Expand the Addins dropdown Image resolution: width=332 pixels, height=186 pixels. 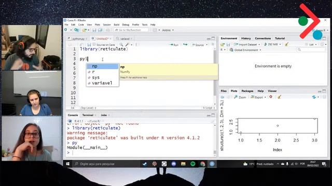point(168,30)
